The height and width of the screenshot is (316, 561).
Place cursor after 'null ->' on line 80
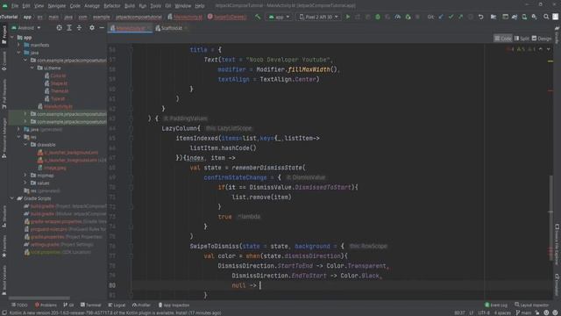pos(260,285)
